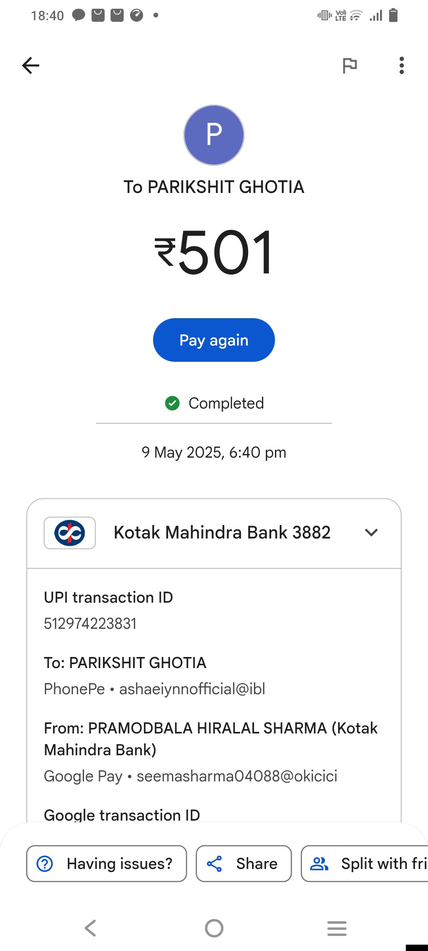Expand the Kotak Mahindra Bank 3882 chevron
Screen dimensions: 428x951
[x=371, y=533]
